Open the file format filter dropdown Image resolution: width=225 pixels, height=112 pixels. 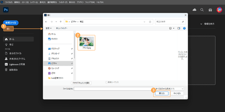click(169, 89)
